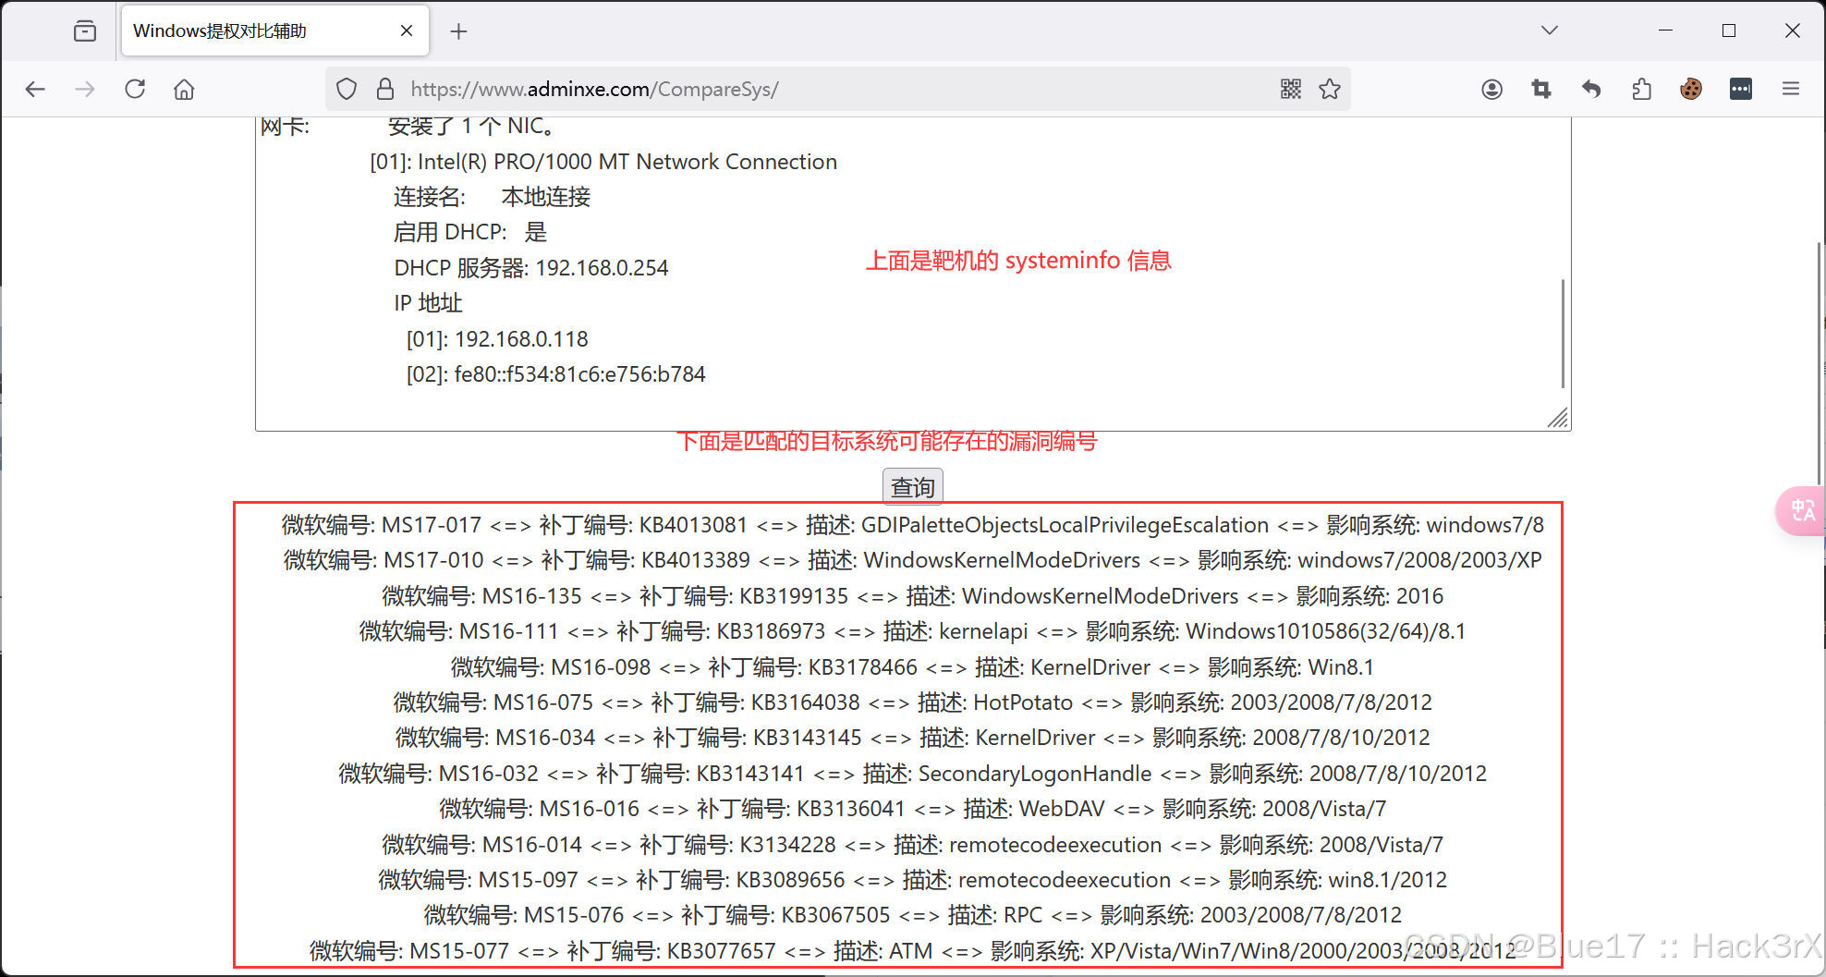Click the MS15-097 KB3089656 result row
The height and width of the screenshot is (977, 1826).
click(913, 880)
